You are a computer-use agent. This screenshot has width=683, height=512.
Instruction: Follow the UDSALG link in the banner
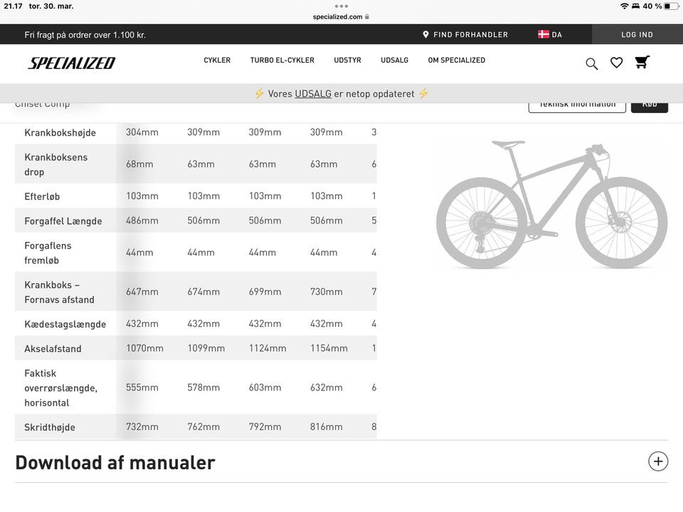tap(313, 94)
